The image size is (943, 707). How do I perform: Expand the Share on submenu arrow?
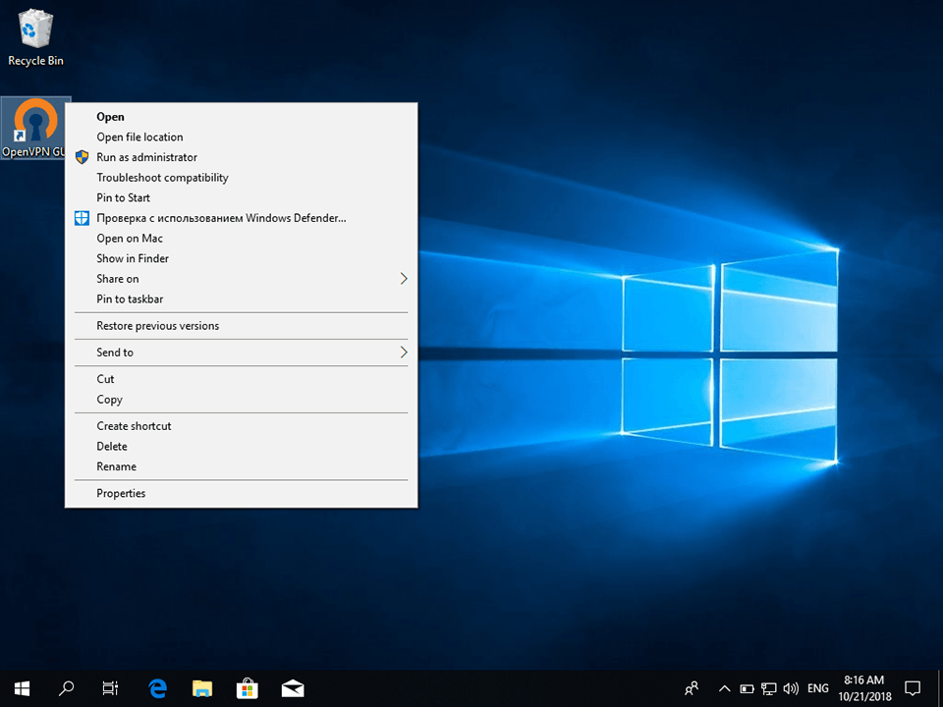click(404, 279)
